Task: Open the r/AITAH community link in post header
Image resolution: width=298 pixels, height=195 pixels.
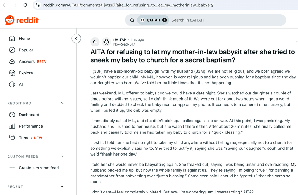Action: 120,40
